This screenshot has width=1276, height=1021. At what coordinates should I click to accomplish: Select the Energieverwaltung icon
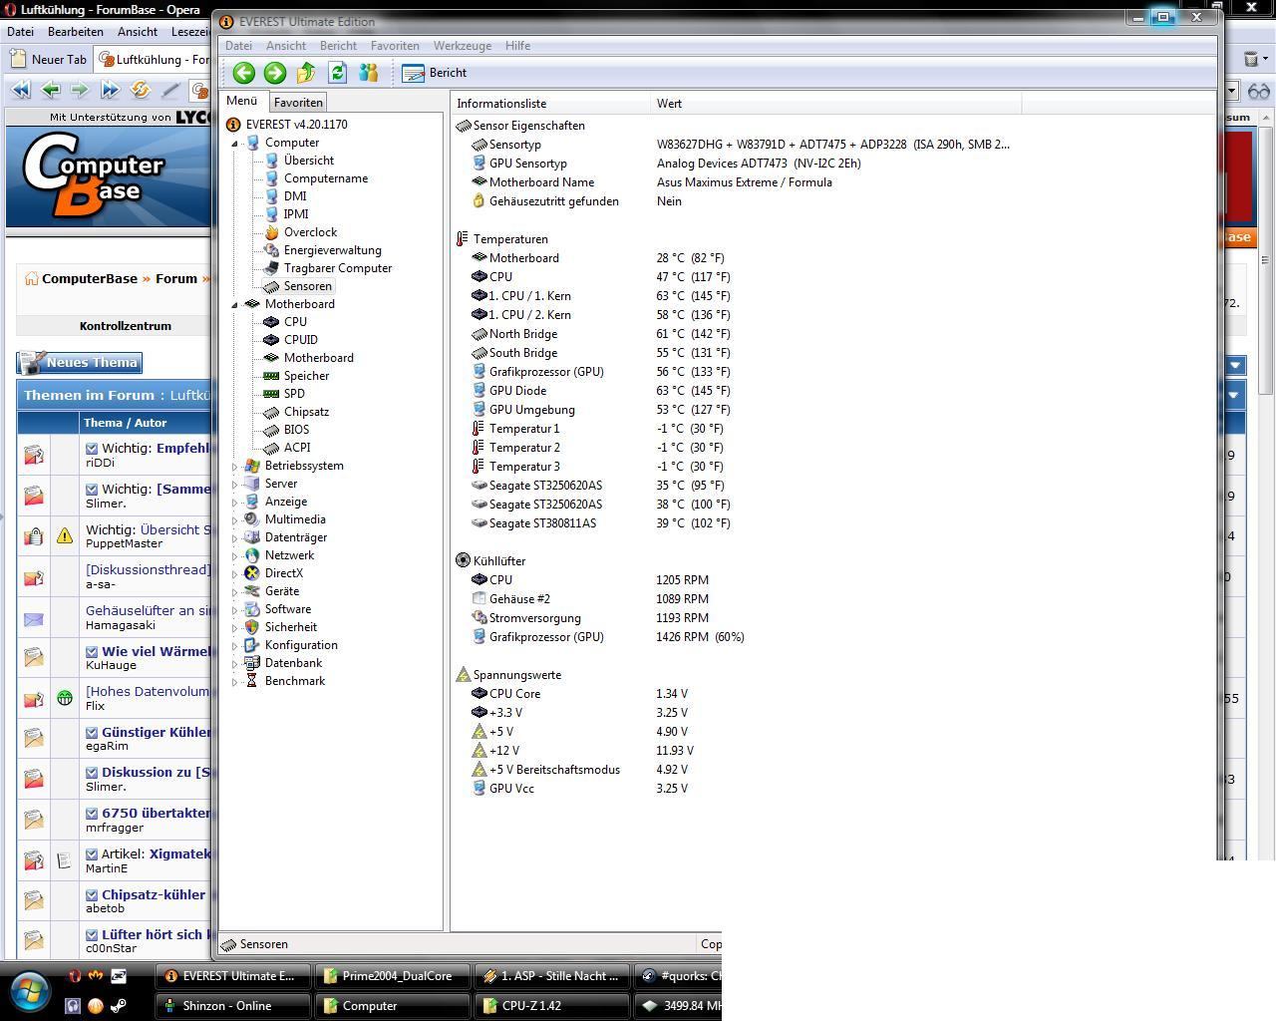coord(271,250)
